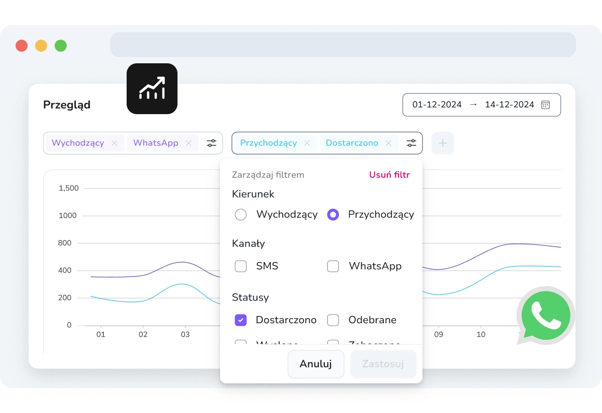
Task: Open settings sliders of the first filter
Action: click(212, 143)
